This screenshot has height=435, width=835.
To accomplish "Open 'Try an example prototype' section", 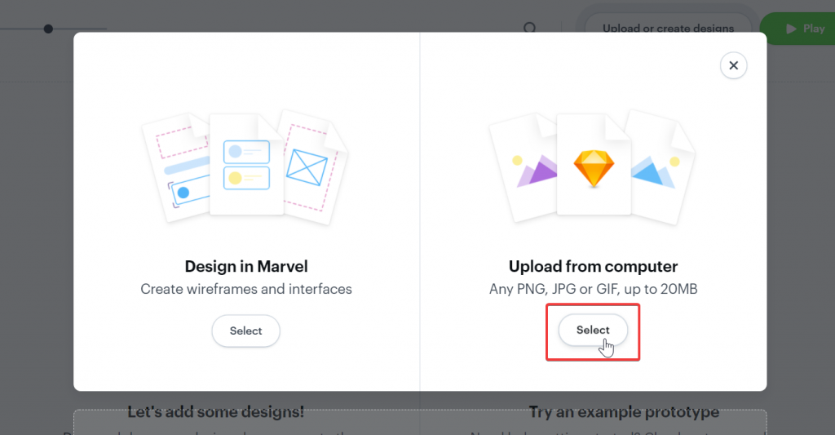I will pyautogui.click(x=624, y=413).
